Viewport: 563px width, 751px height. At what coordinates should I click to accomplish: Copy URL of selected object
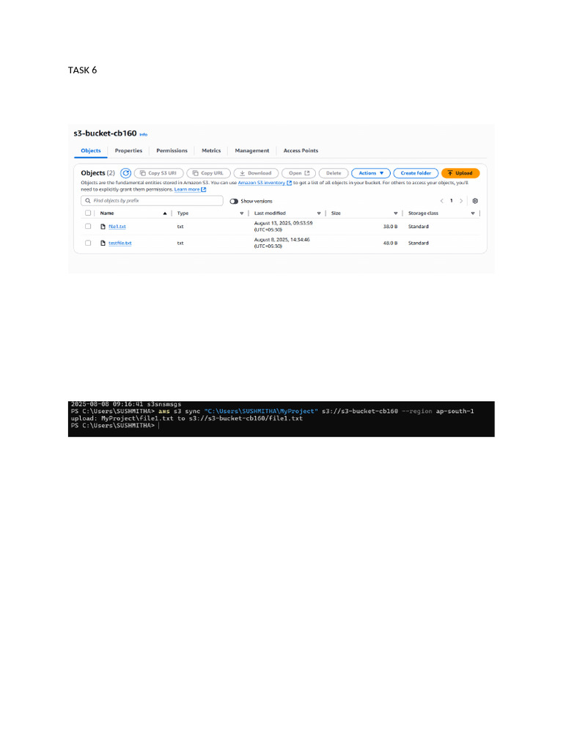click(x=208, y=173)
